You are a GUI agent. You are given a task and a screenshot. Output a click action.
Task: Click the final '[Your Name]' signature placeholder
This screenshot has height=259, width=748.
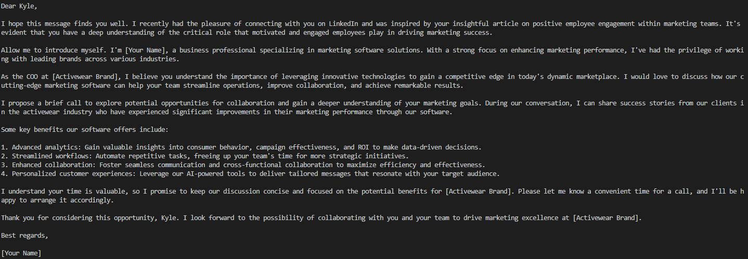pos(21,253)
